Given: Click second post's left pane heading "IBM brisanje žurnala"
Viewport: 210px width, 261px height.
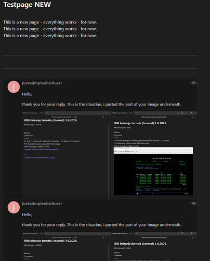Looking at the screenshot, I should [50, 241].
